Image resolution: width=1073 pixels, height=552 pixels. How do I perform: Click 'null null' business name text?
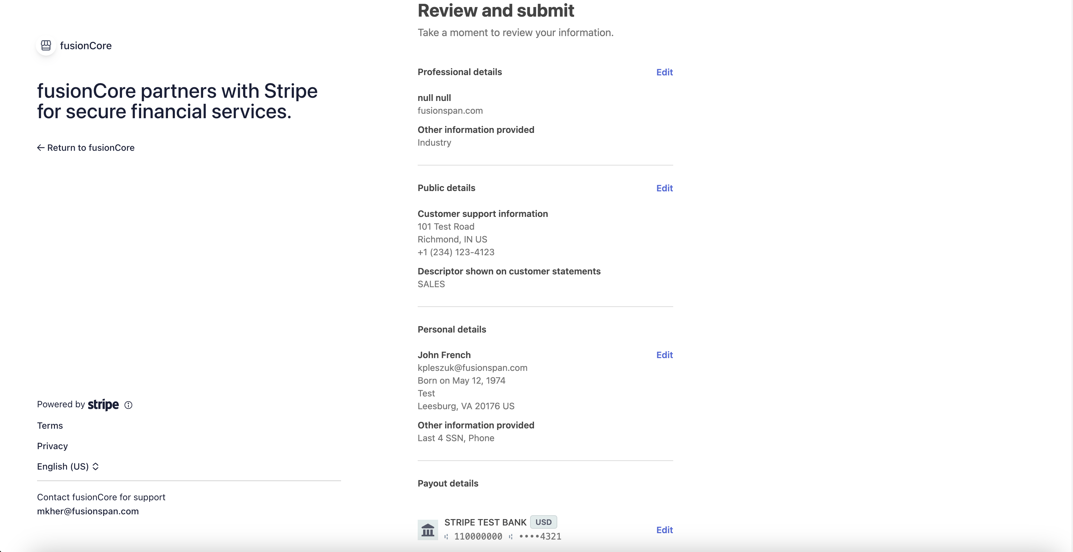[434, 97]
